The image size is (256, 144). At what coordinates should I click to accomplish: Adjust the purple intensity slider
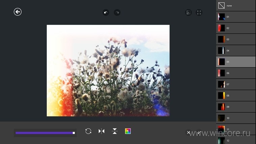[45, 133]
